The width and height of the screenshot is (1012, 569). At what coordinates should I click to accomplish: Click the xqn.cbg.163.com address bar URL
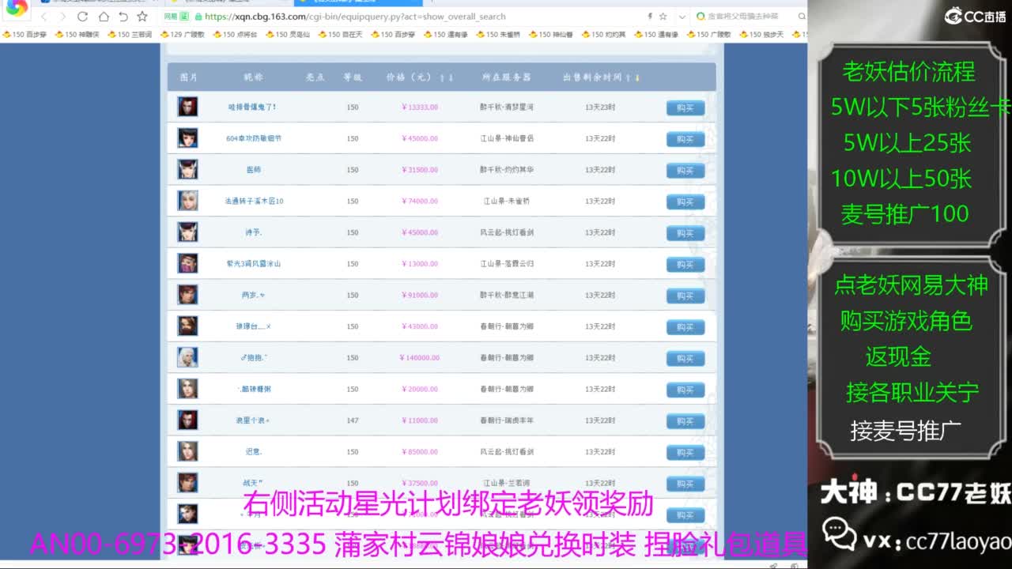point(355,17)
